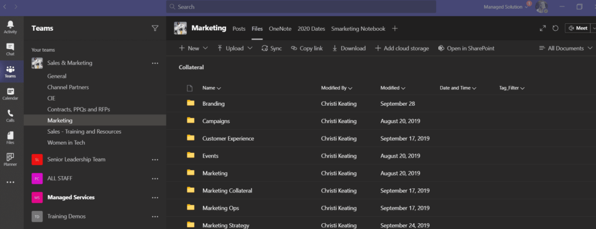
Task: Open the Date and Time column menu
Action: coord(459,88)
